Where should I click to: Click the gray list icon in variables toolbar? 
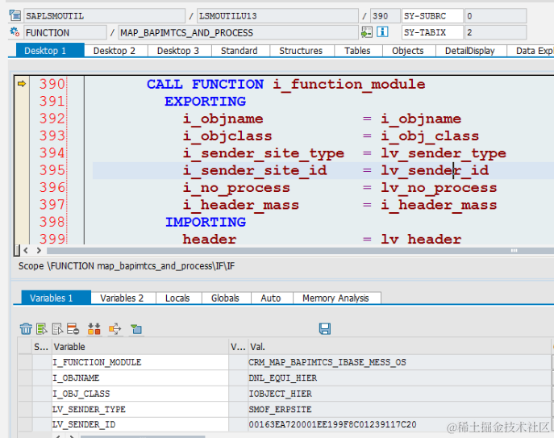(57, 329)
